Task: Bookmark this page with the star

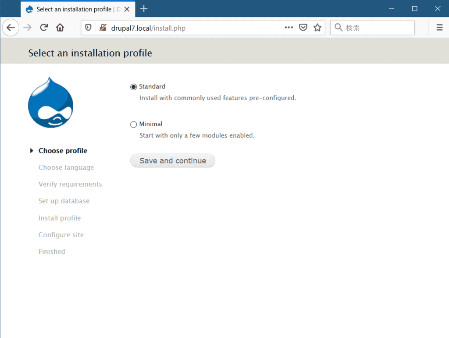Action: pos(317,28)
